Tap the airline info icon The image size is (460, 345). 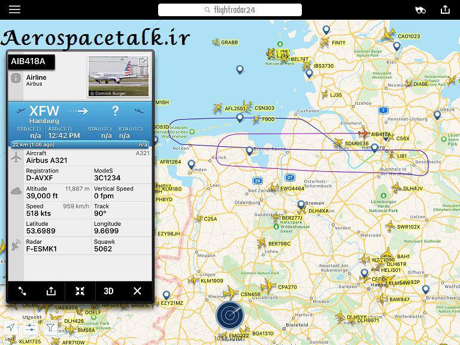tap(16, 78)
